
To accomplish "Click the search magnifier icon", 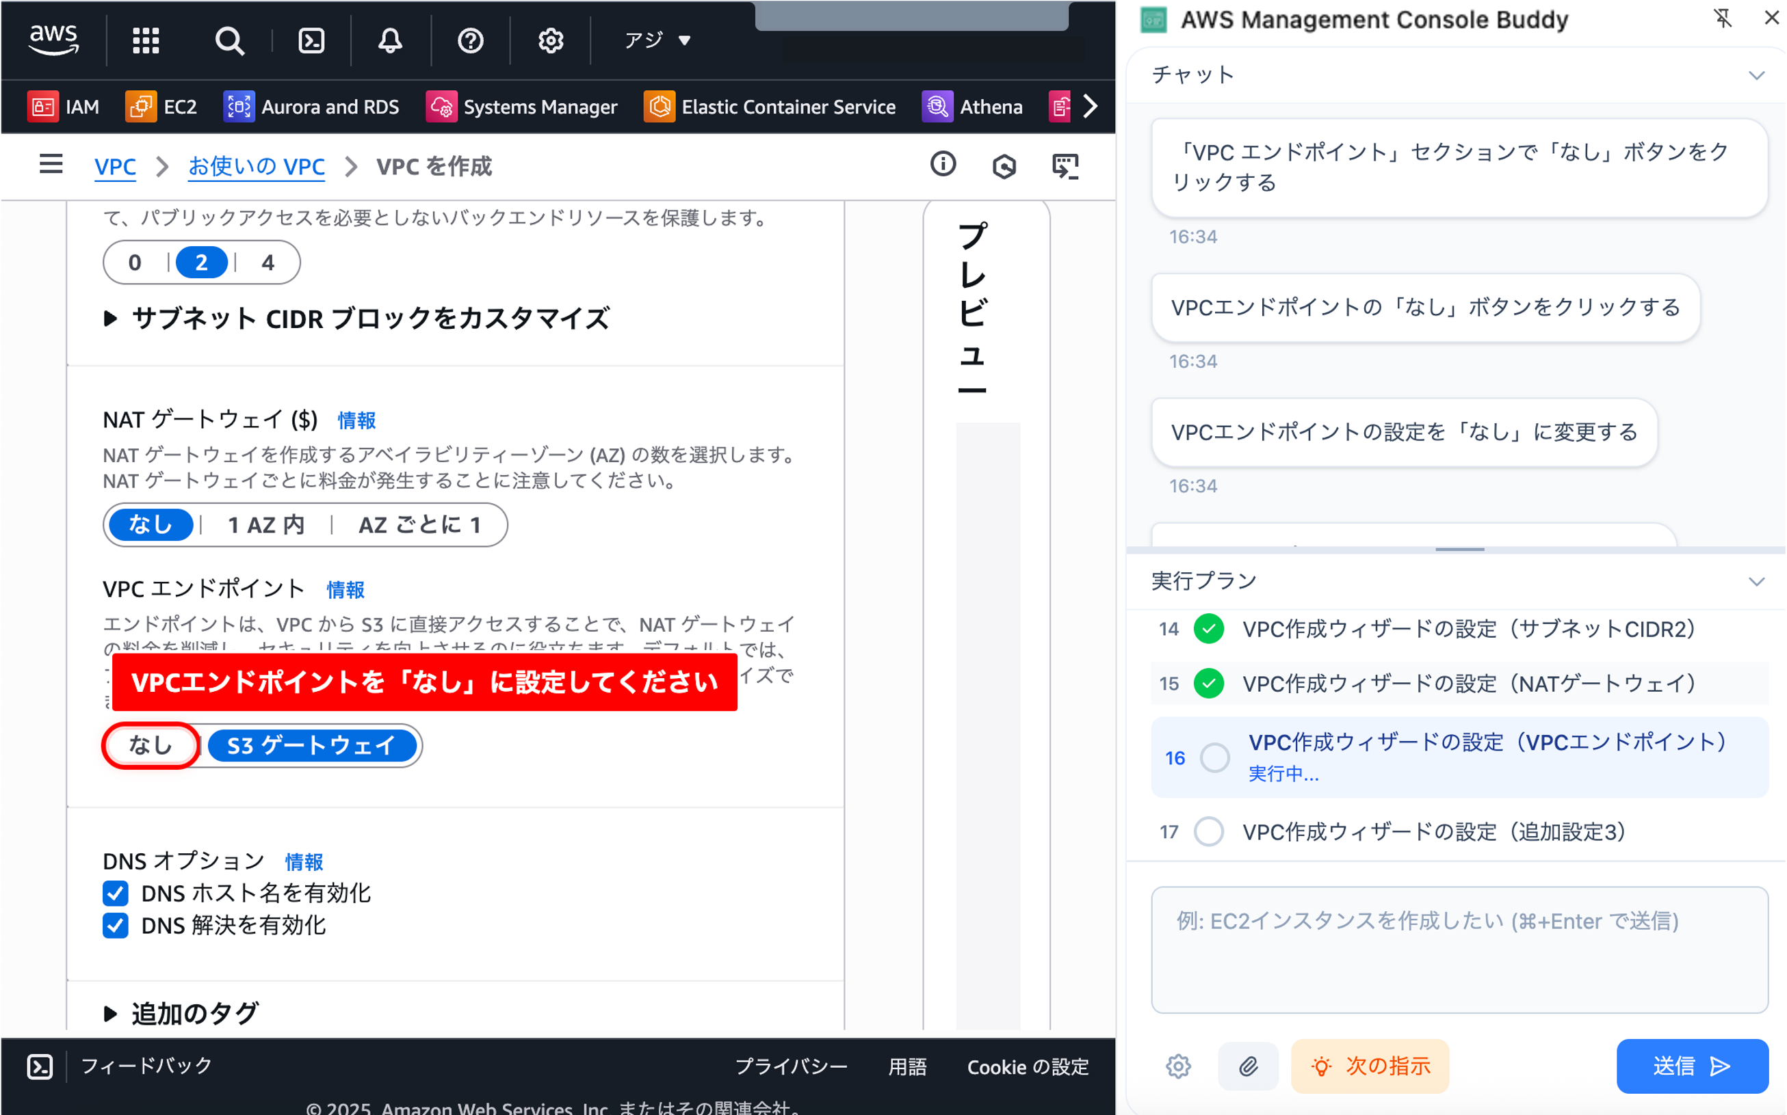I will point(229,40).
